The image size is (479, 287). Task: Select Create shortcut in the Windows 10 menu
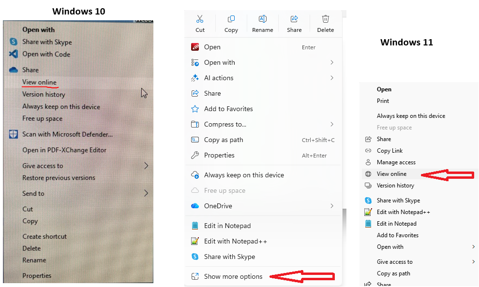point(45,236)
